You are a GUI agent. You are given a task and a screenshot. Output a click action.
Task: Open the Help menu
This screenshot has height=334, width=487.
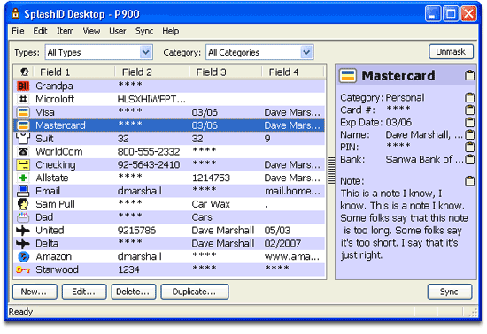click(x=171, y=31)
